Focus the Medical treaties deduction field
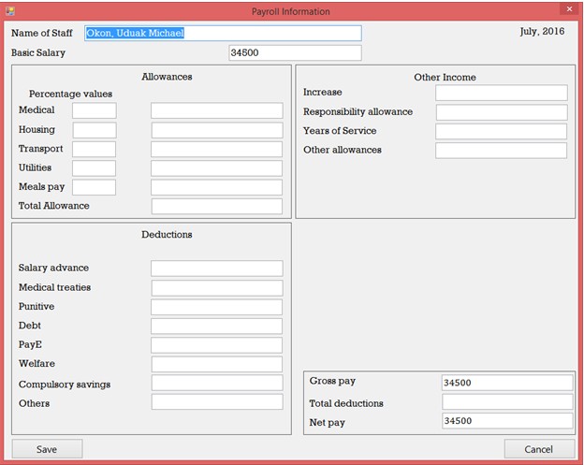Viewport: 584px width, 465px height. (x=217, y=288)
